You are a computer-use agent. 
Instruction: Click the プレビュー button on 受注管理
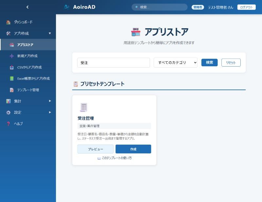pyautogui.click(x=95, y=149)
